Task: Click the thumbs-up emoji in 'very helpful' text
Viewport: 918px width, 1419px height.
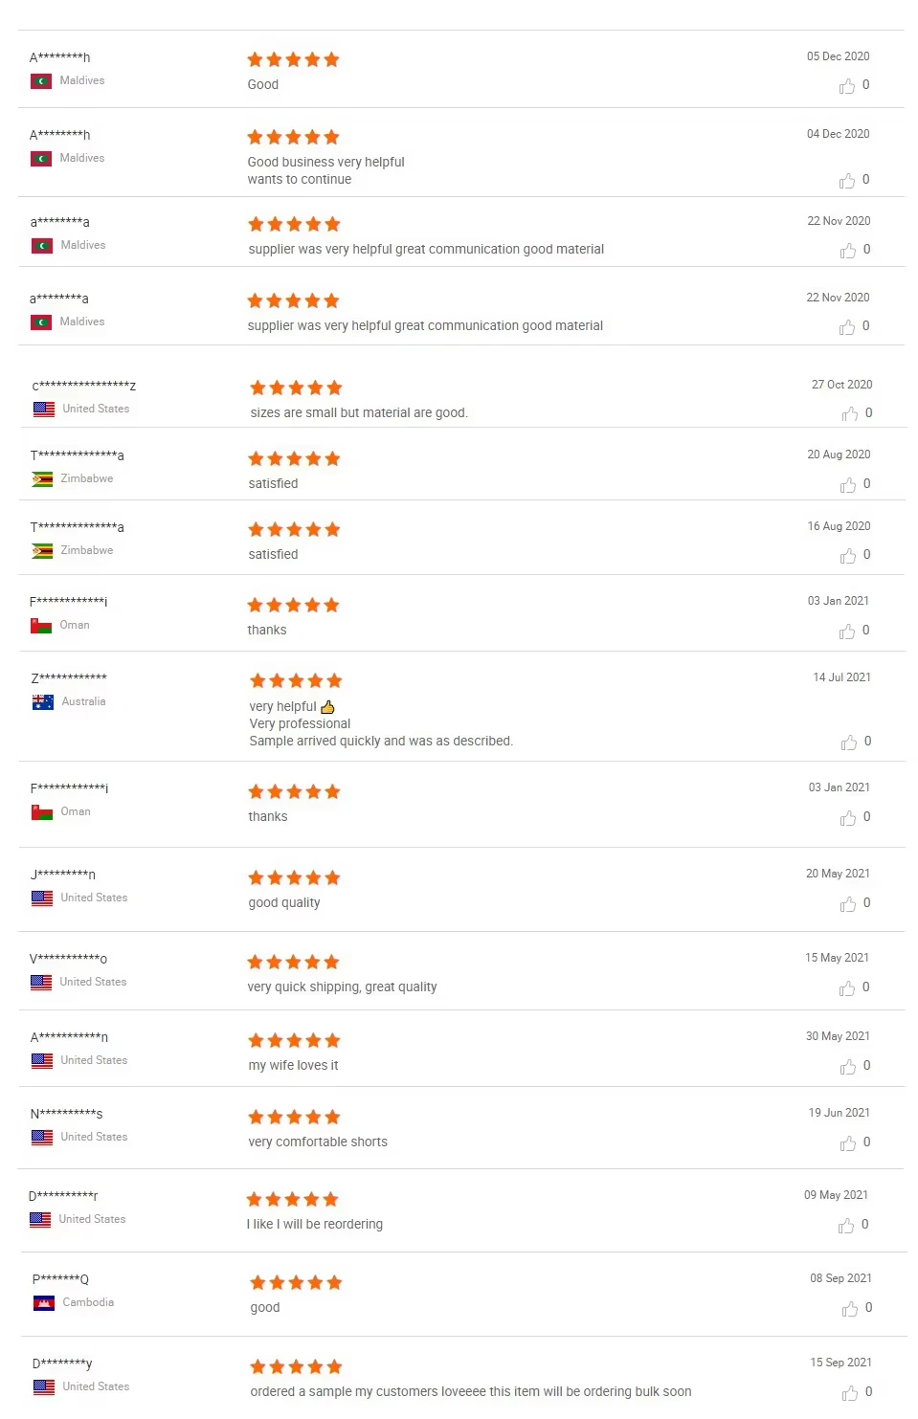Action: [x=327, y=707]
